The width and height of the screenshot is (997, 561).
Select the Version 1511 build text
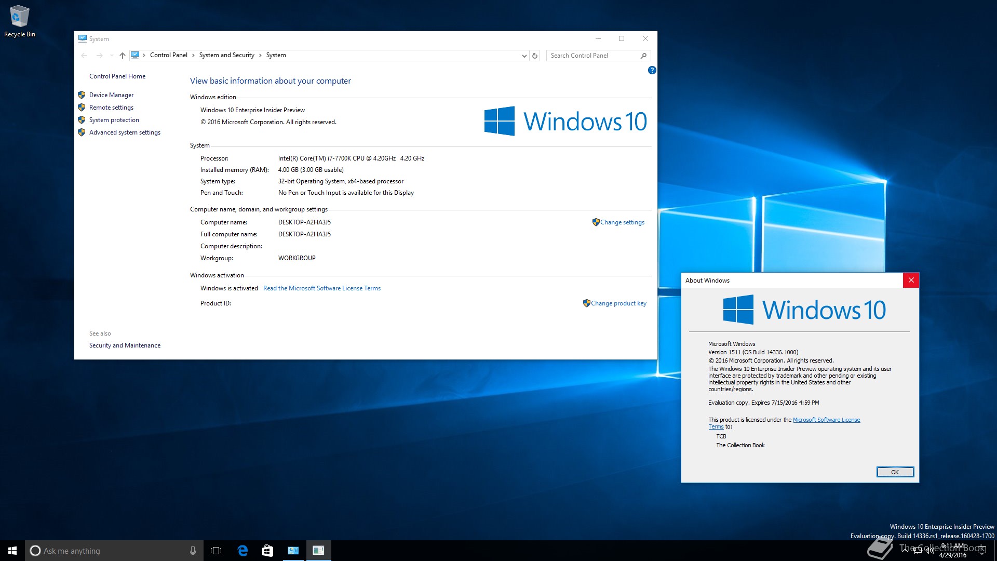[x=753, y=352]
